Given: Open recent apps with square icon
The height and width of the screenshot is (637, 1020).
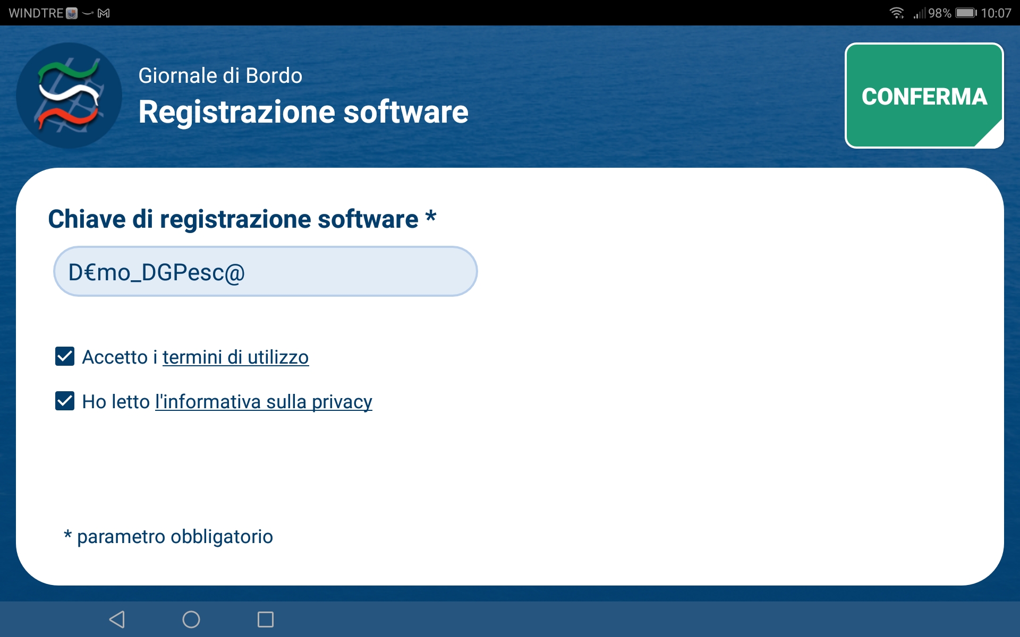Looking at the screenshot, I should (x=265, y=619).
